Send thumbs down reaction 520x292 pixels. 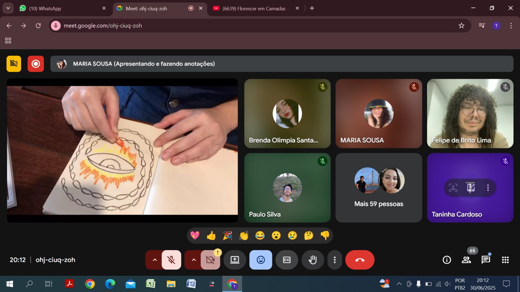click(x=325, y=236)
